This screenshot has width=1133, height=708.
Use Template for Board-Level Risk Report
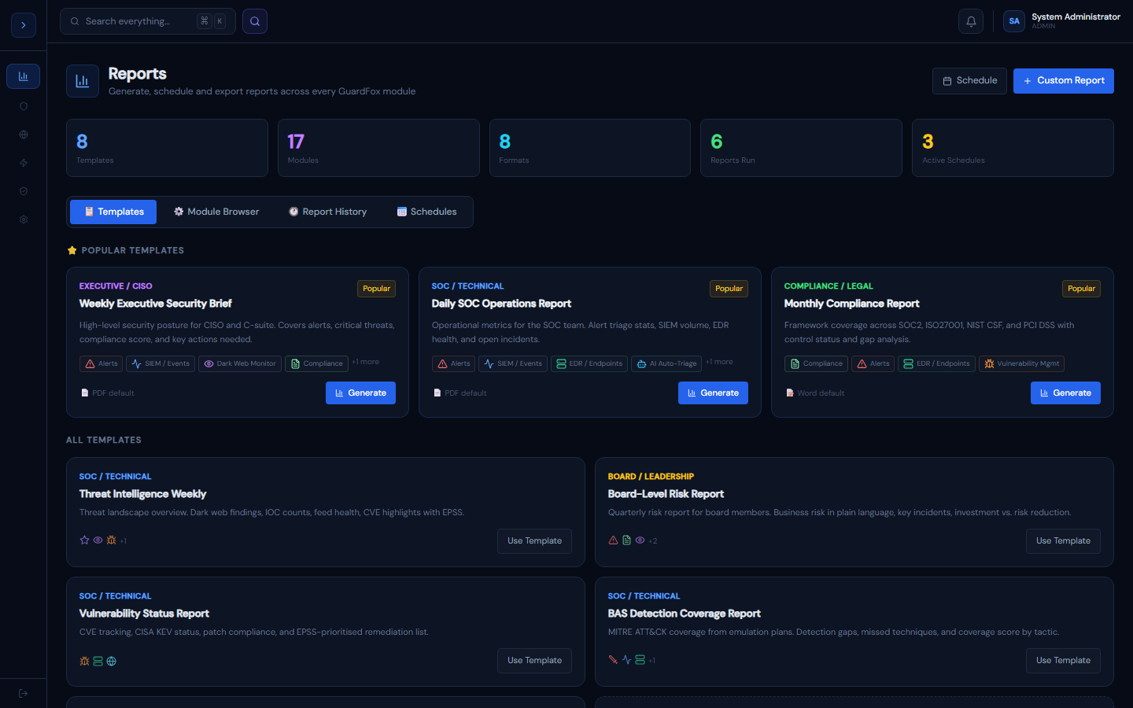point(1063,541)
